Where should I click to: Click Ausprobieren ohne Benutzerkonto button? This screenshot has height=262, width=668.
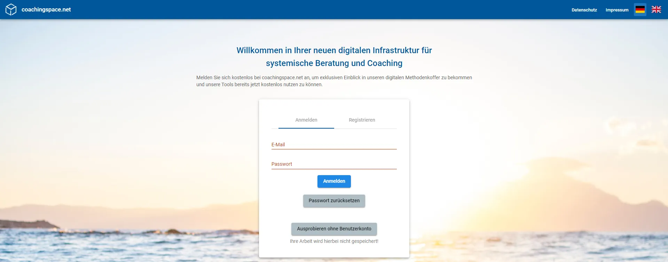(334, 229)
